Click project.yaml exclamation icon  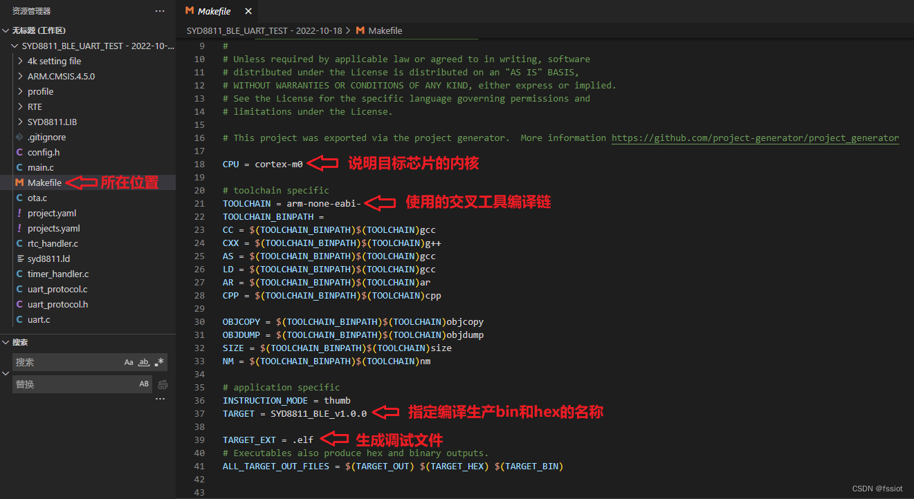[19, 213]
